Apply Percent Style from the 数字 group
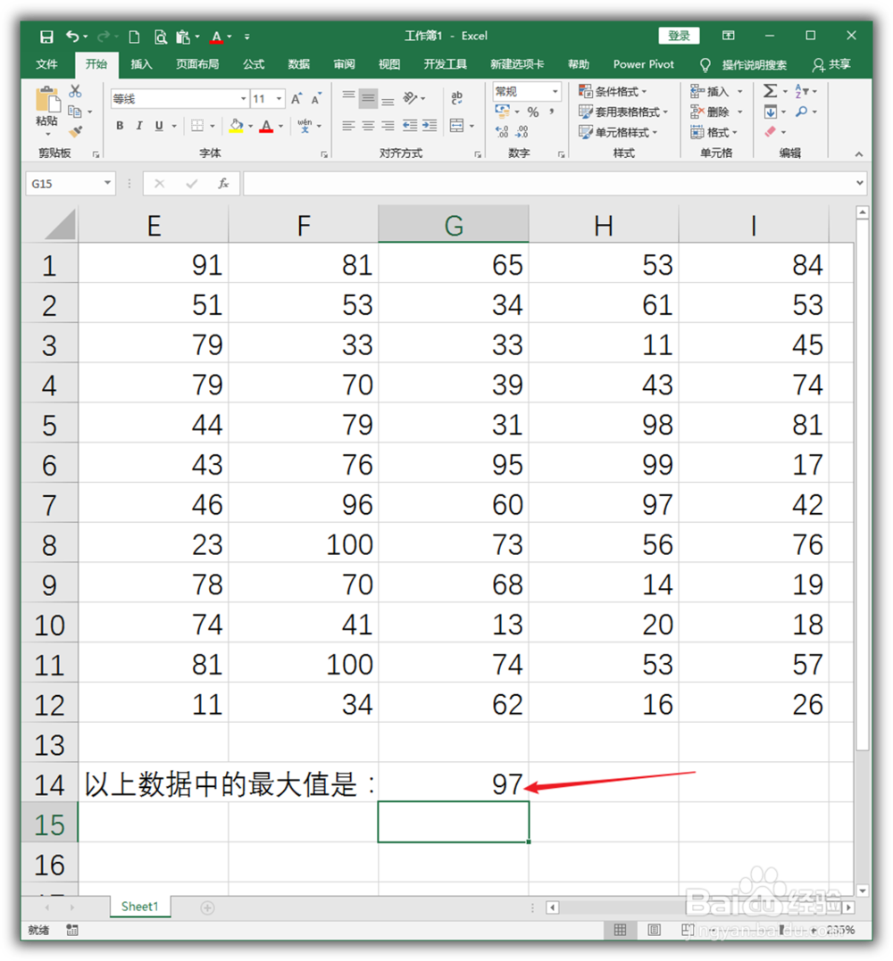The height and width of the screenshot is (961, 893). click(x=532, y=112)
